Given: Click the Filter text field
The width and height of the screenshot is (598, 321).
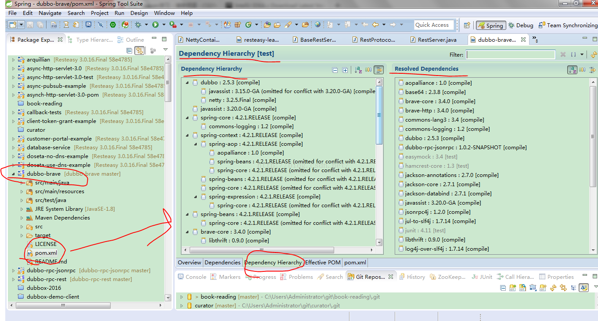Looking at the screenshot, I should 511,54.
